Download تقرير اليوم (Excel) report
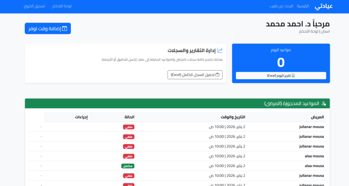 (281, 75)
